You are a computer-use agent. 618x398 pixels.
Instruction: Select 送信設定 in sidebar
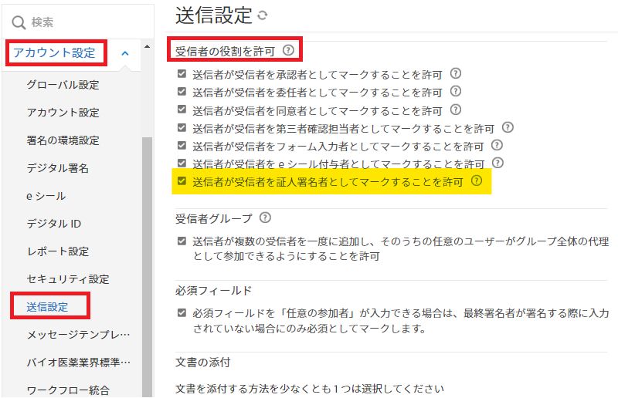click(x=47, y=307)
